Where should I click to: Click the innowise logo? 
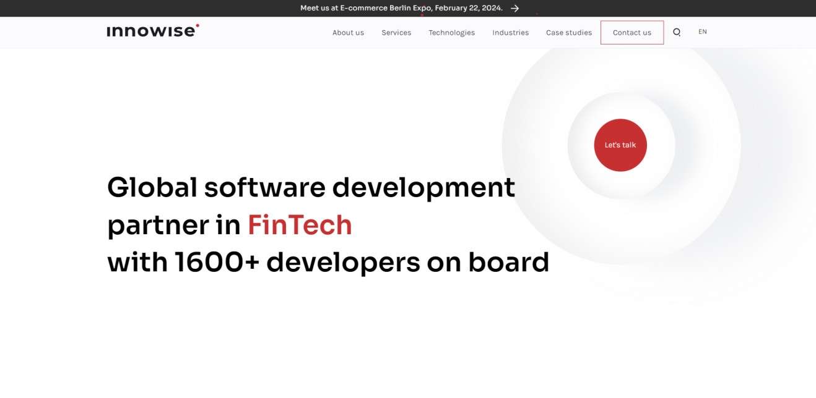[152, 31]
